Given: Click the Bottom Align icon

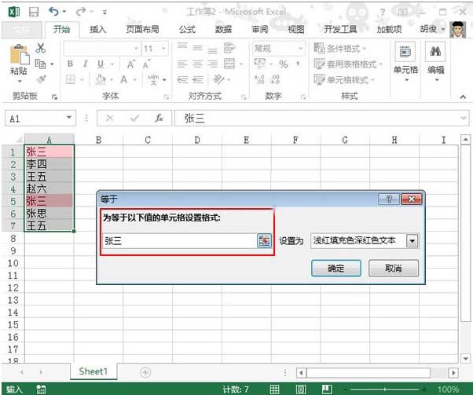Looking at the screenshot, I should 212,50.
